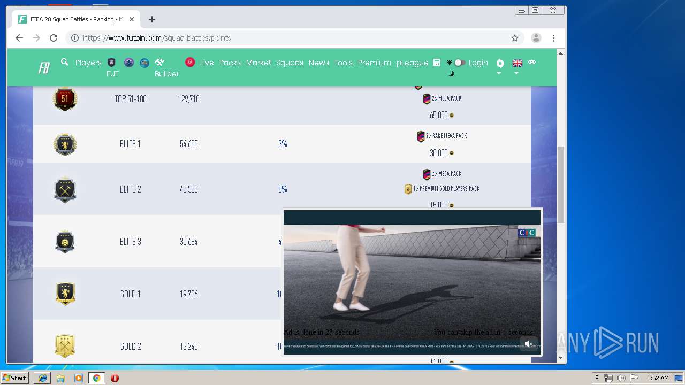685x385 pixels.
Task: Click the Login link
Action: [x=478, y=63]
